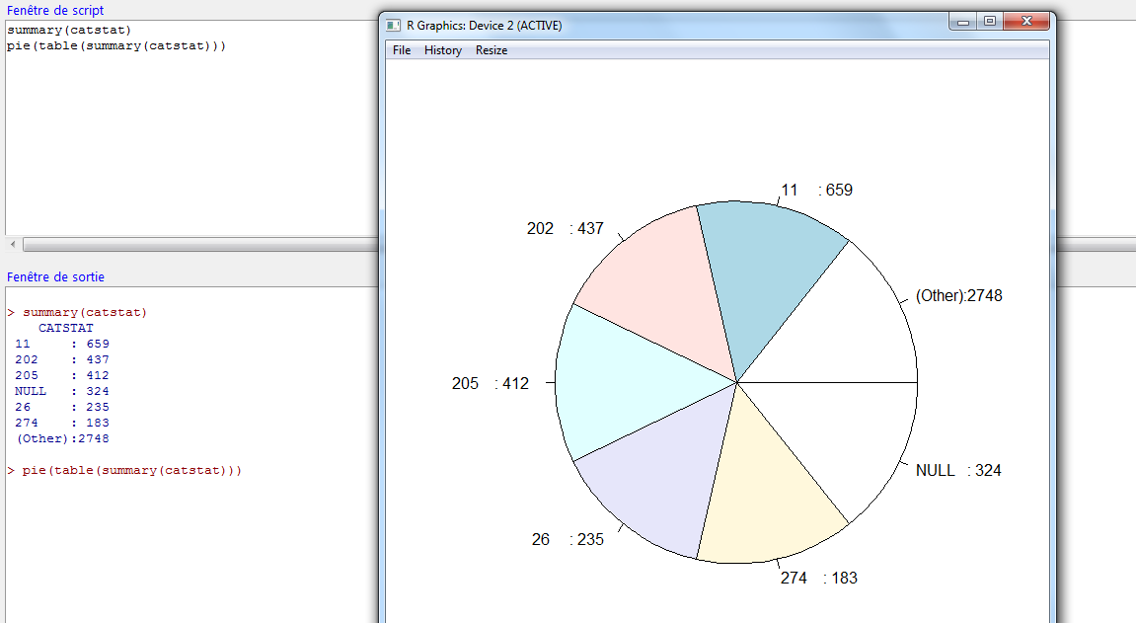Click the pie(table(summary(catstat))) line in script editor
Screen dimensions: 1136x623
point(116,45)
